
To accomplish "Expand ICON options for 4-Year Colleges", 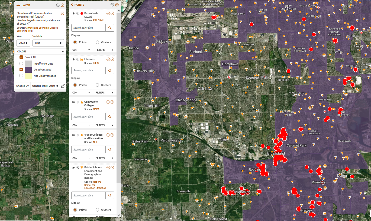I will pyautogui.click(x=81, y=158).
